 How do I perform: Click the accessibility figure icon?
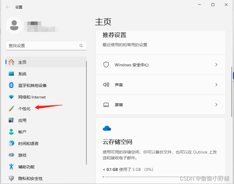coord(11,167)
